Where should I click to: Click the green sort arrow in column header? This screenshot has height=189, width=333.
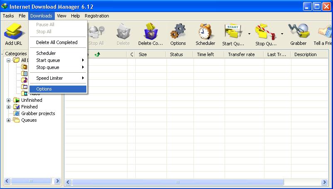click(x=97, y=54)
